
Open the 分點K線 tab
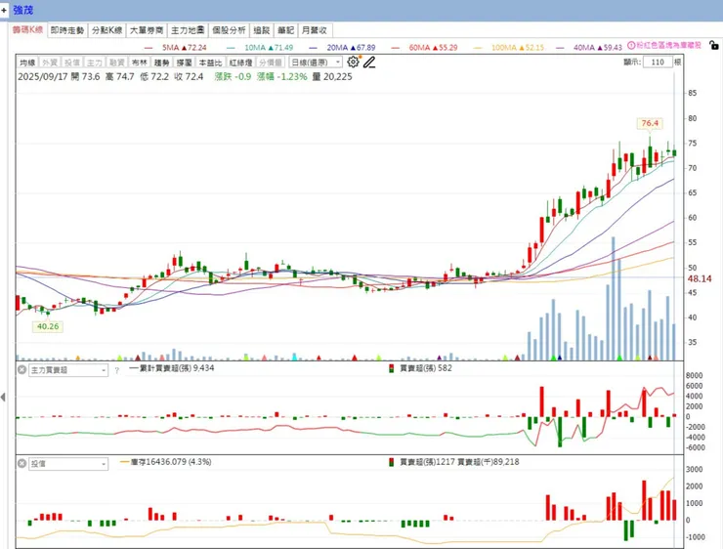[106, 30]
